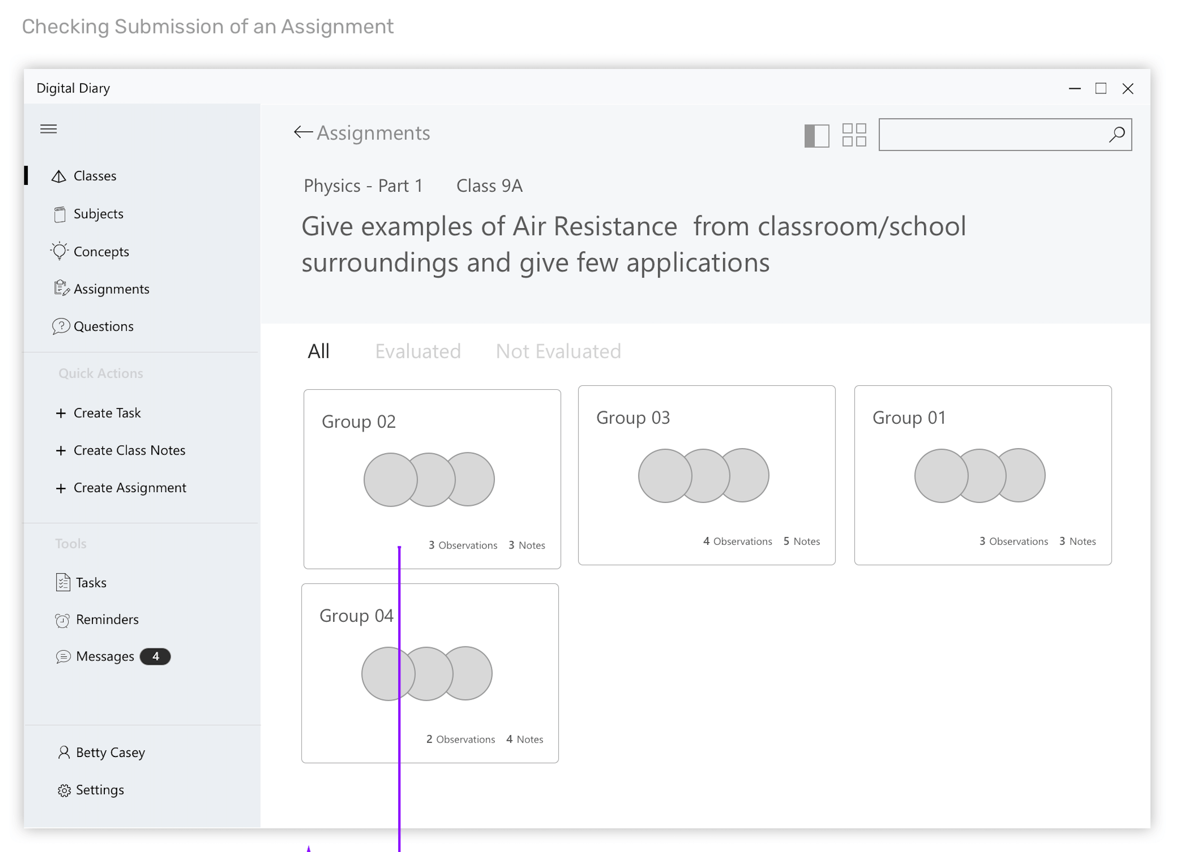Image resolution: width=1183 pixels, height=852 pixels.
Task: Open Questions in the sidebar
Action: tap(103, 326)
